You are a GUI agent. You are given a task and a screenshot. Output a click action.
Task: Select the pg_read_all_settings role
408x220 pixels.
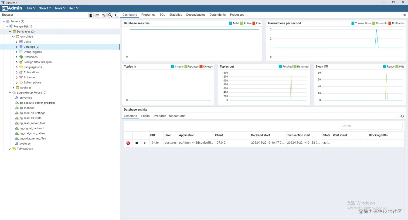32,113
